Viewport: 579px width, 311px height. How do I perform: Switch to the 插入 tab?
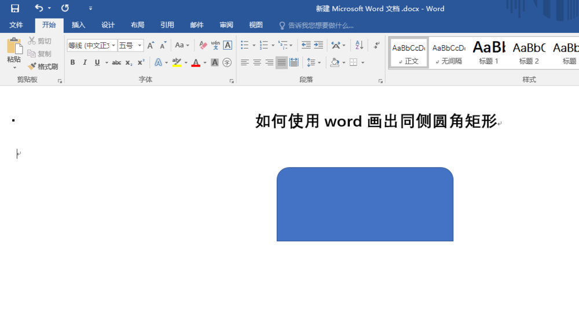78,25
